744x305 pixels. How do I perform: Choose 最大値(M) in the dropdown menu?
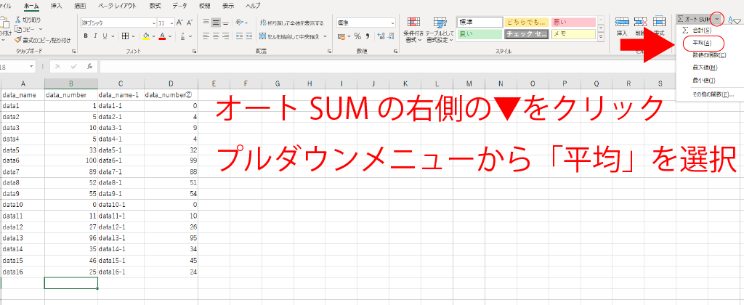point(704,68)
